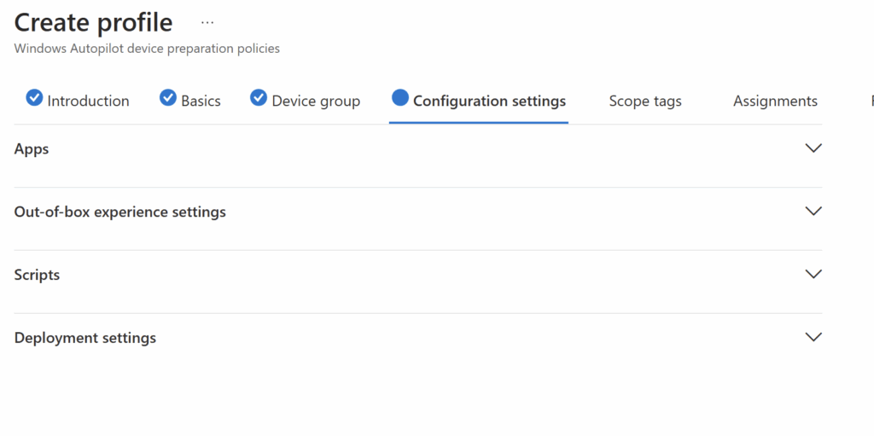Expand the Deployment settings chevron
This screenshot has height=436, width=874.
pyautogui.click(x=813, y=337)
